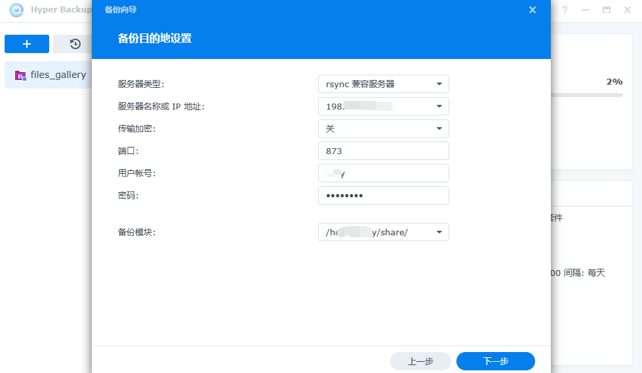Open the server type dropdown (rsync 兼容服务器)
Viewport: 642px width, 373px height.
pyautogui.click(x=383, y=84)
